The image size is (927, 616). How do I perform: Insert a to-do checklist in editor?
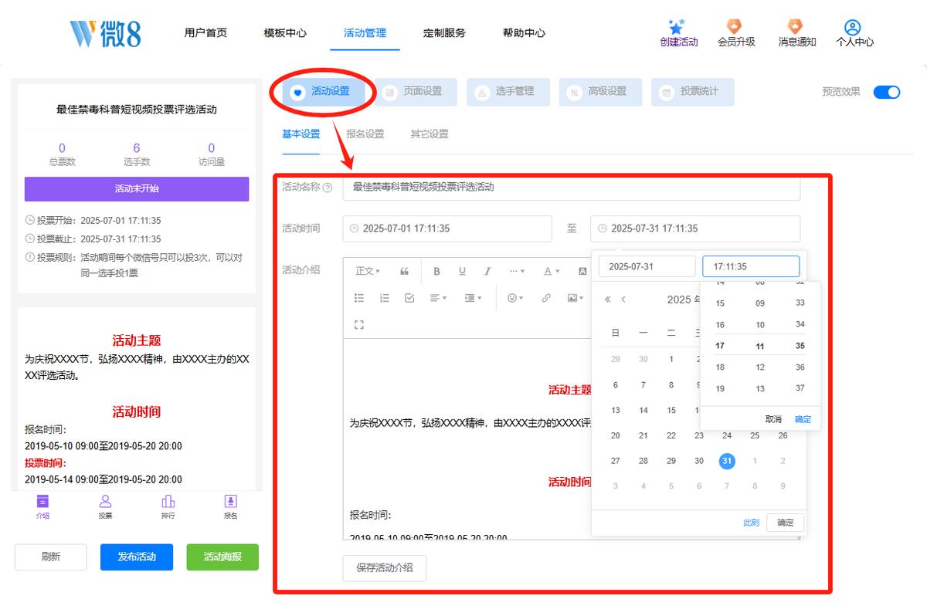tap(410, 298)
